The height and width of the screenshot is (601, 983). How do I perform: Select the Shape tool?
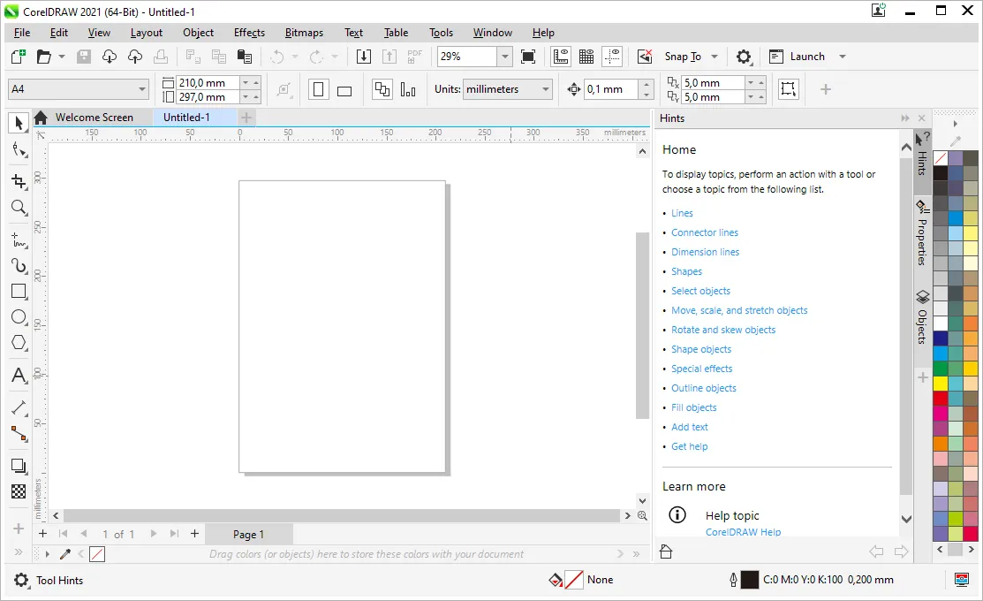(19, 150)
